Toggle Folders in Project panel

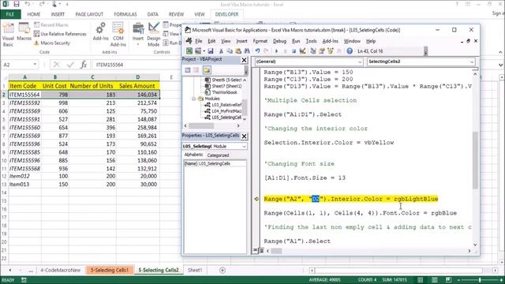coord(207,70)
